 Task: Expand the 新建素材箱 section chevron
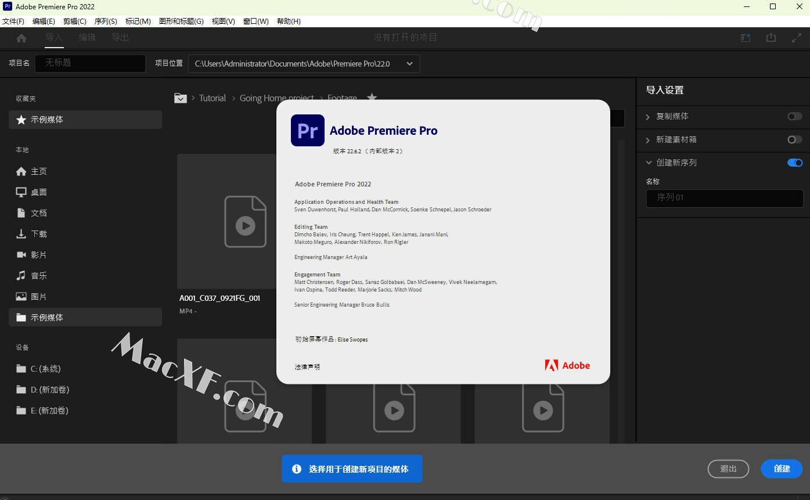(x=648, y=140)
